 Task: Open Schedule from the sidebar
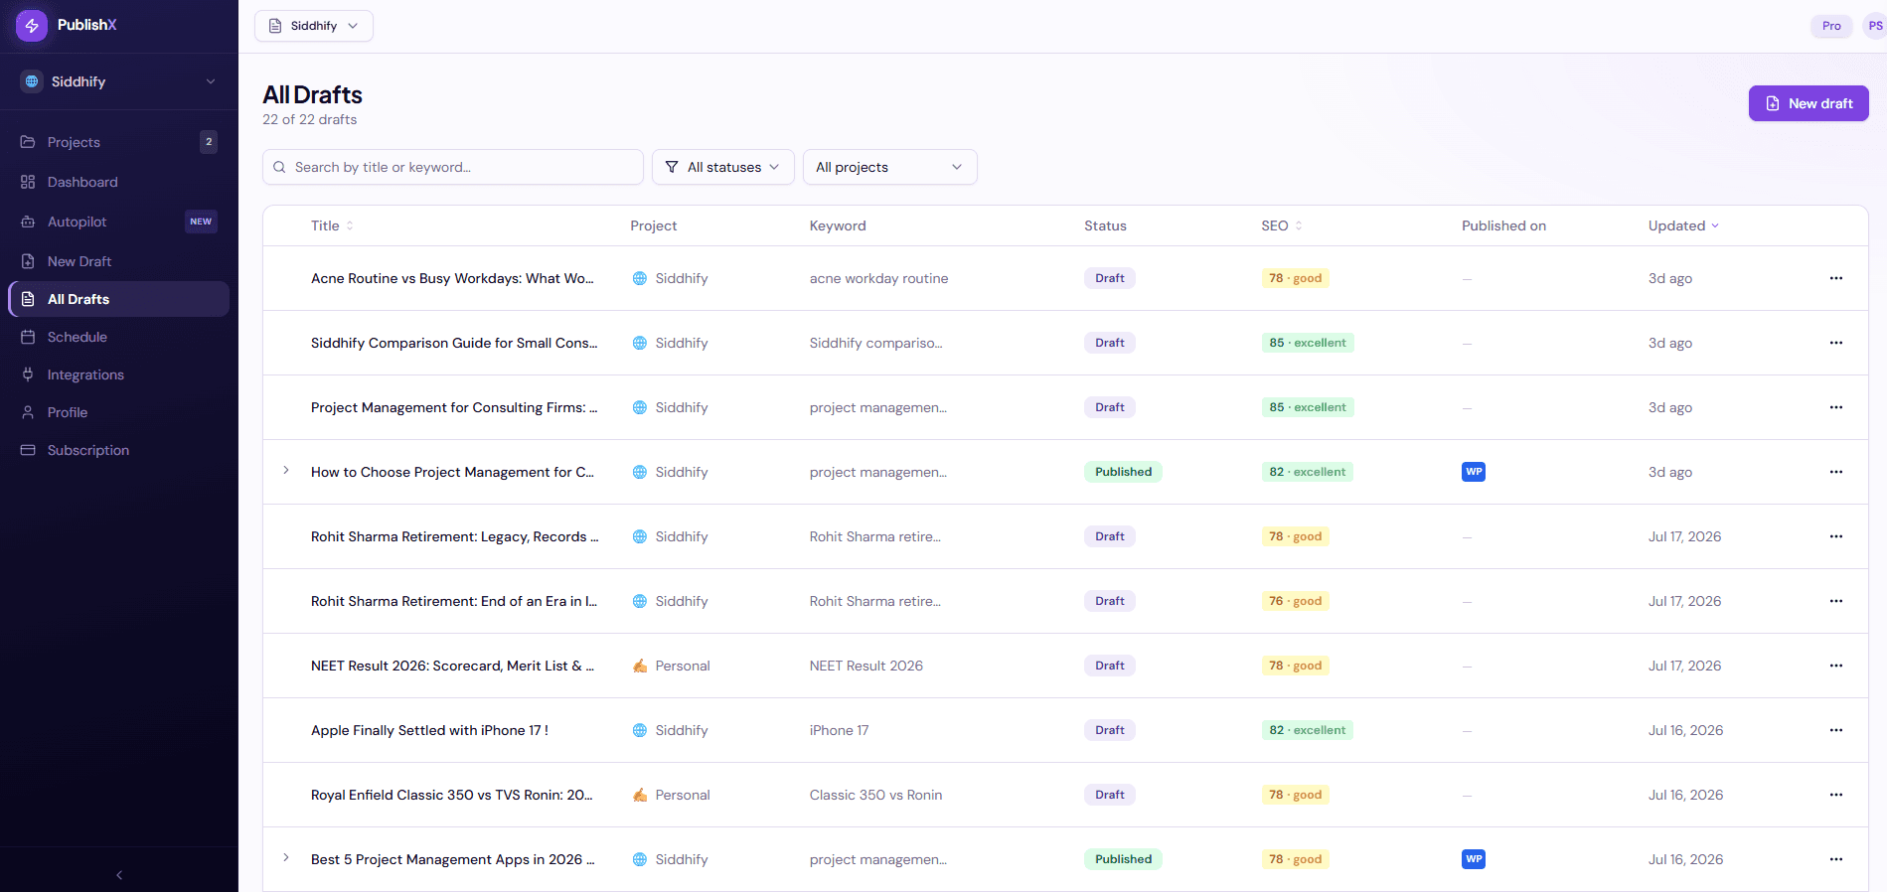pyautogui.click(x=119, y=337)
